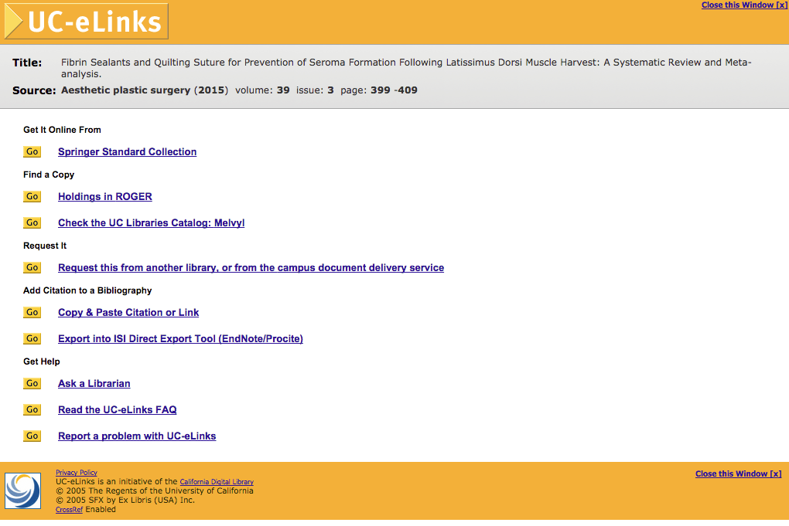Click the source journal 'Aesthetic plastic surgery'
This screenshot has width=789, height=526.
coord(126,90)
